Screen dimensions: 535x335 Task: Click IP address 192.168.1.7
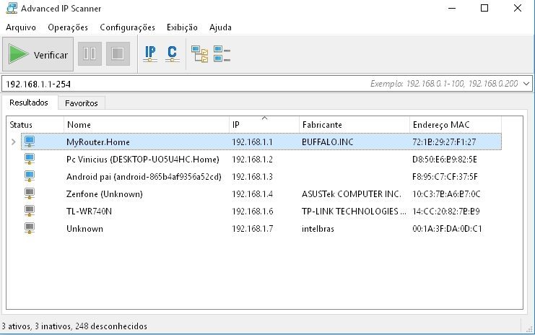tap(252, 229)
